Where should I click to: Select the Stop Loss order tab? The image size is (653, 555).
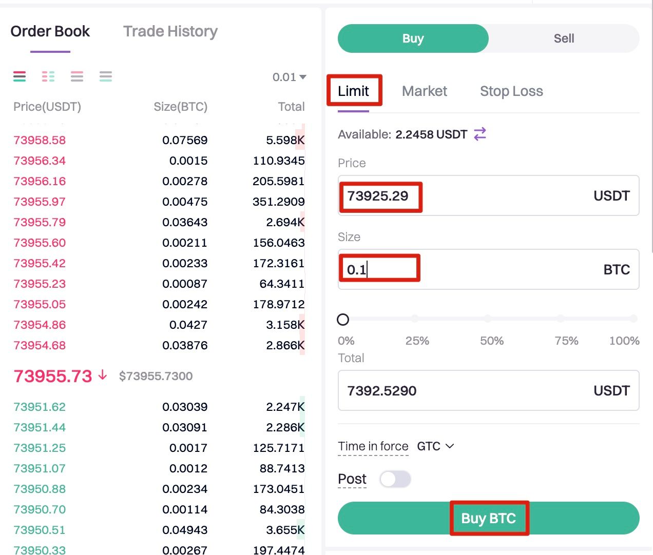coord(511,91)
